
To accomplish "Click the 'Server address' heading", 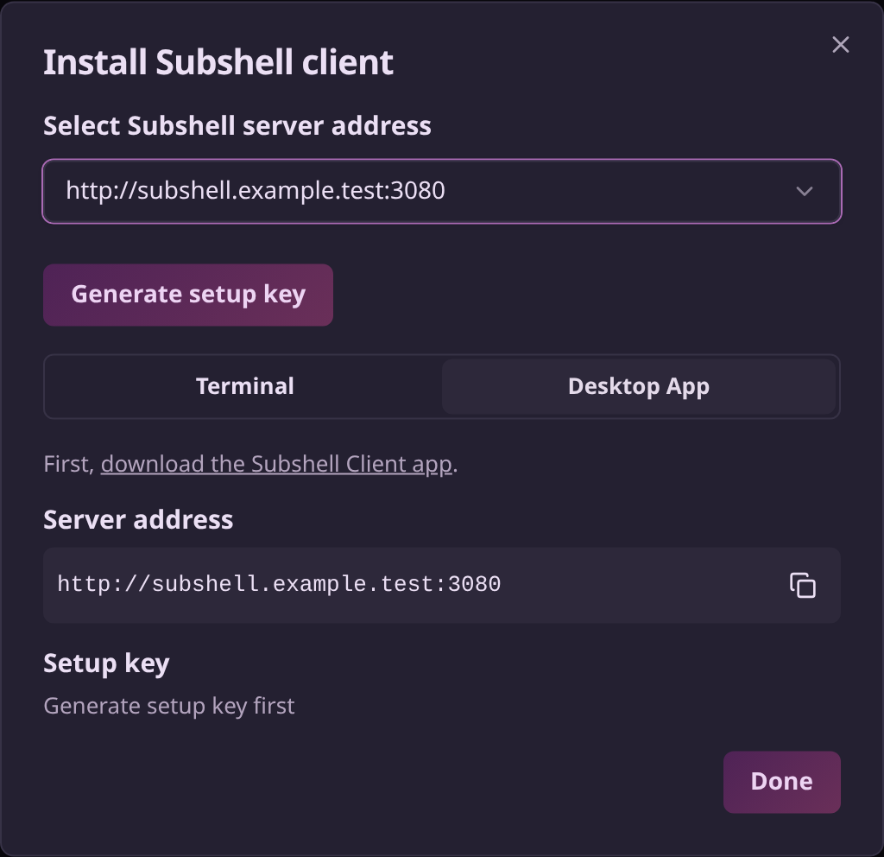I will 138,519.
